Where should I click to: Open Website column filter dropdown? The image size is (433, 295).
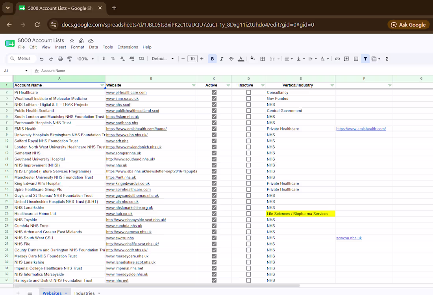(x=194, y=85)
